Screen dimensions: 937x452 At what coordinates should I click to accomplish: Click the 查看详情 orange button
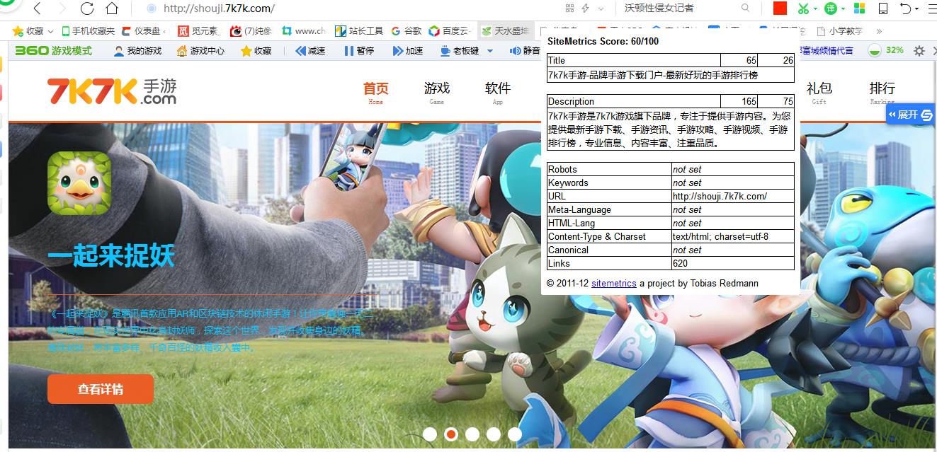pyautogui.click(x=101, y=389)
